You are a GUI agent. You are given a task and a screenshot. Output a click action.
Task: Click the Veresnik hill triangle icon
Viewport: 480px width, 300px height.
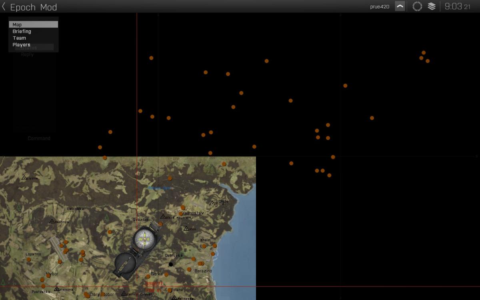pyautogui.click(x=57, y=289)
